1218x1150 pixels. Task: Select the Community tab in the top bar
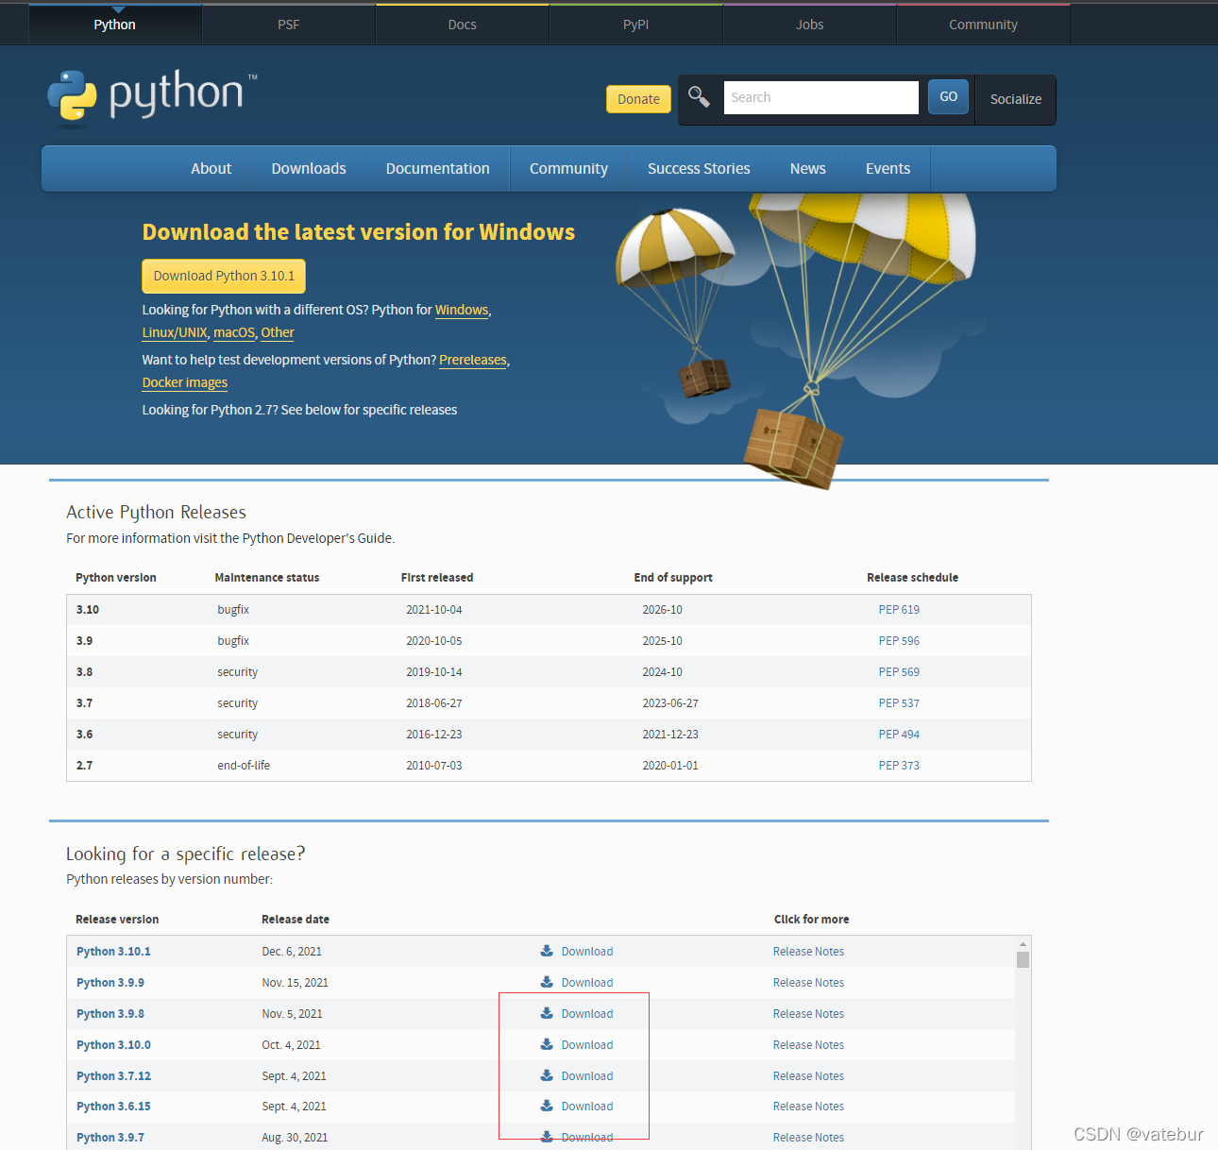tap(984, 25)
